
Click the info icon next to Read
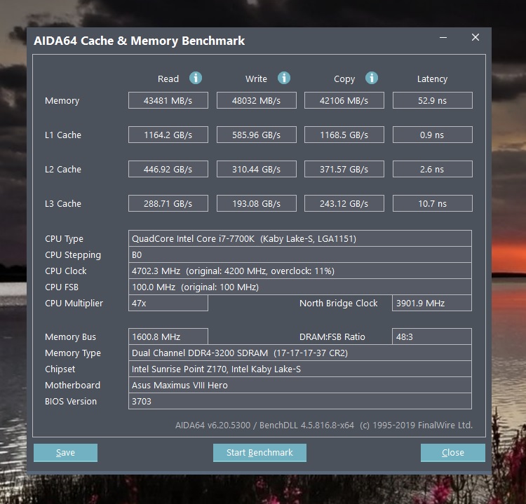(196, 78)
